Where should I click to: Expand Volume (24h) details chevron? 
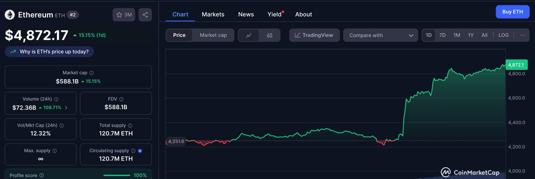pyautogui.click(x=66, y=107)
